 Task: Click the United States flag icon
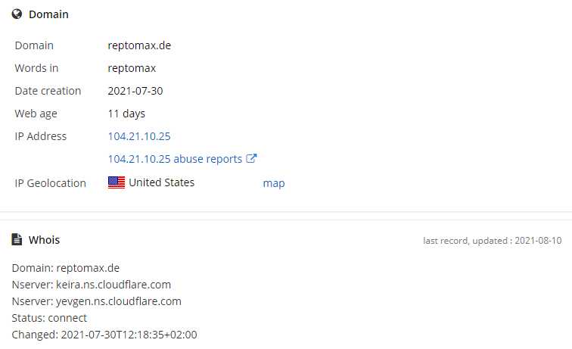[117, 182]
